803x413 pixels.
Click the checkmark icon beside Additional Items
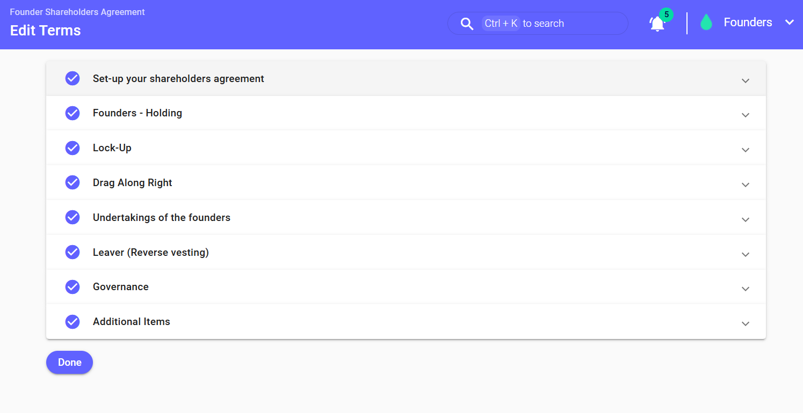pos(73,322)
